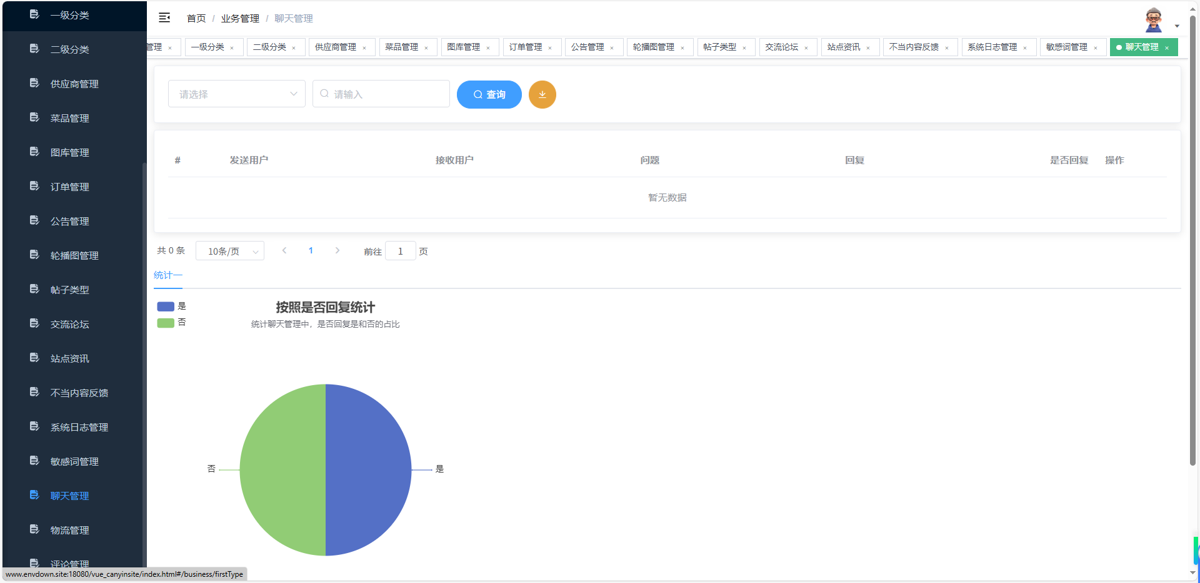The width and height of the screenshot is (1200, 583).
Task: Collapse the sidebar using the hamburger icon
Action: coord(164,18)
